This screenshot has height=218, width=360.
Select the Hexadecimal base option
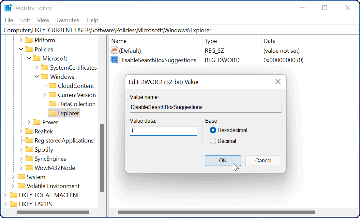[213, 130]
